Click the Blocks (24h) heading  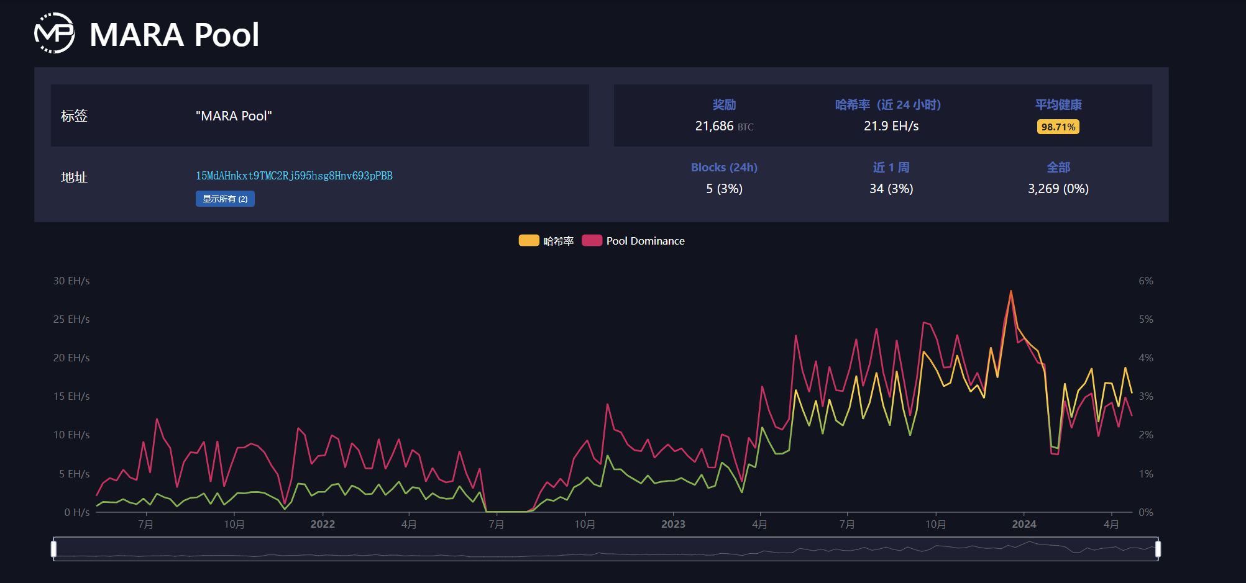[724, 168]
